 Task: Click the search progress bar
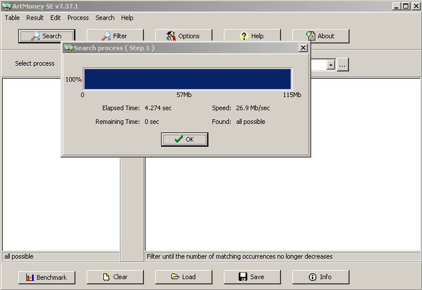[x=187, y=79]
